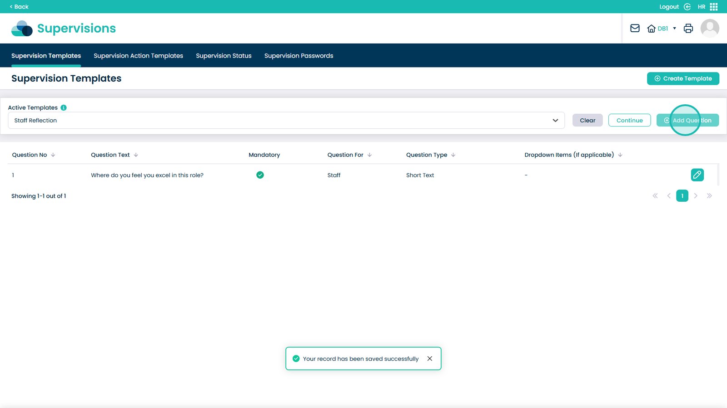Open the Supervision Passwords tab

click(x=299, y=56)
